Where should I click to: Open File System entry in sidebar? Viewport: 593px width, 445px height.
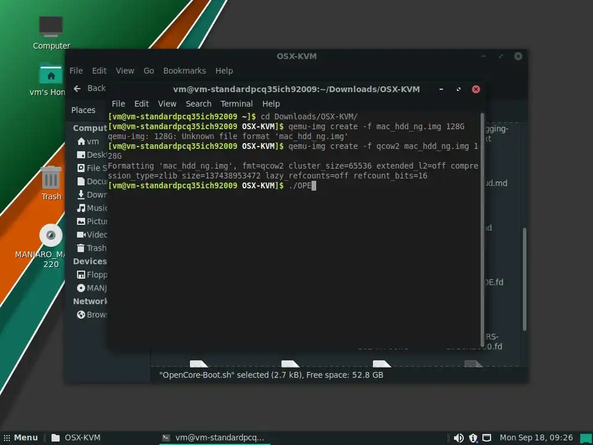(92, 168)
